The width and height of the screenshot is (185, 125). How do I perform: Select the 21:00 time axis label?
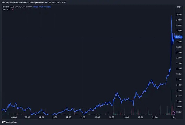(154, 117)
